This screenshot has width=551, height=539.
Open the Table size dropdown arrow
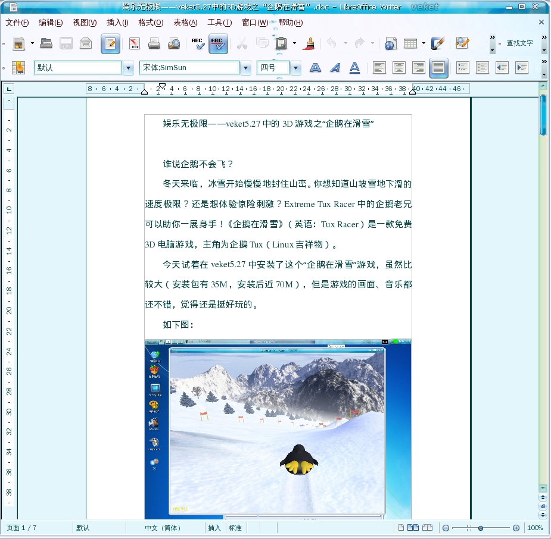[424, 43]
